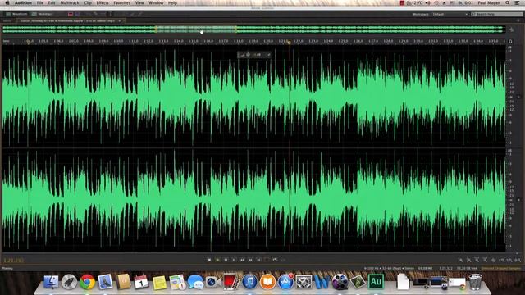
Task: Click Zoom to Selection icon
Action: 518,260
